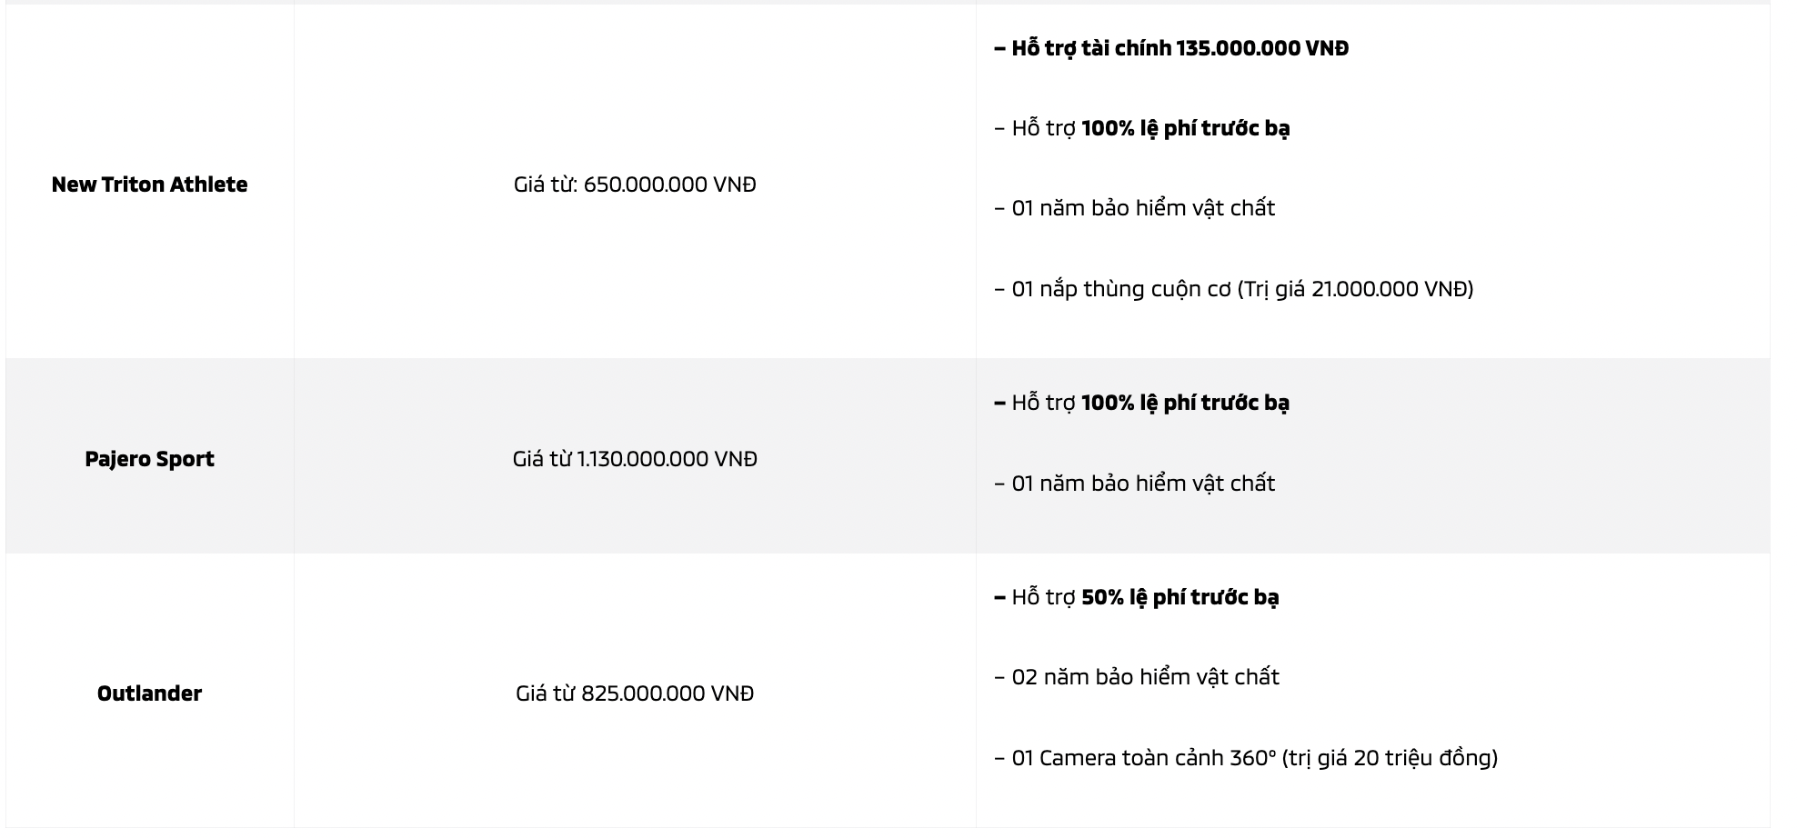Screen dimensions: 1797x838
Task: Click the Outlander model name
Action: [149, 693]
